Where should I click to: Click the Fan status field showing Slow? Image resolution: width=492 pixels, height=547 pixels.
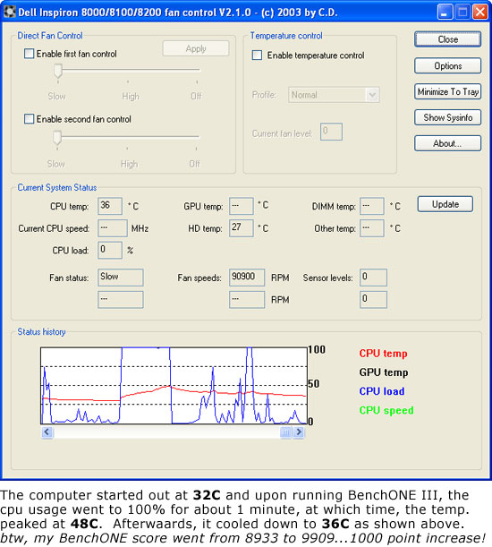click(x=120, y=278)
